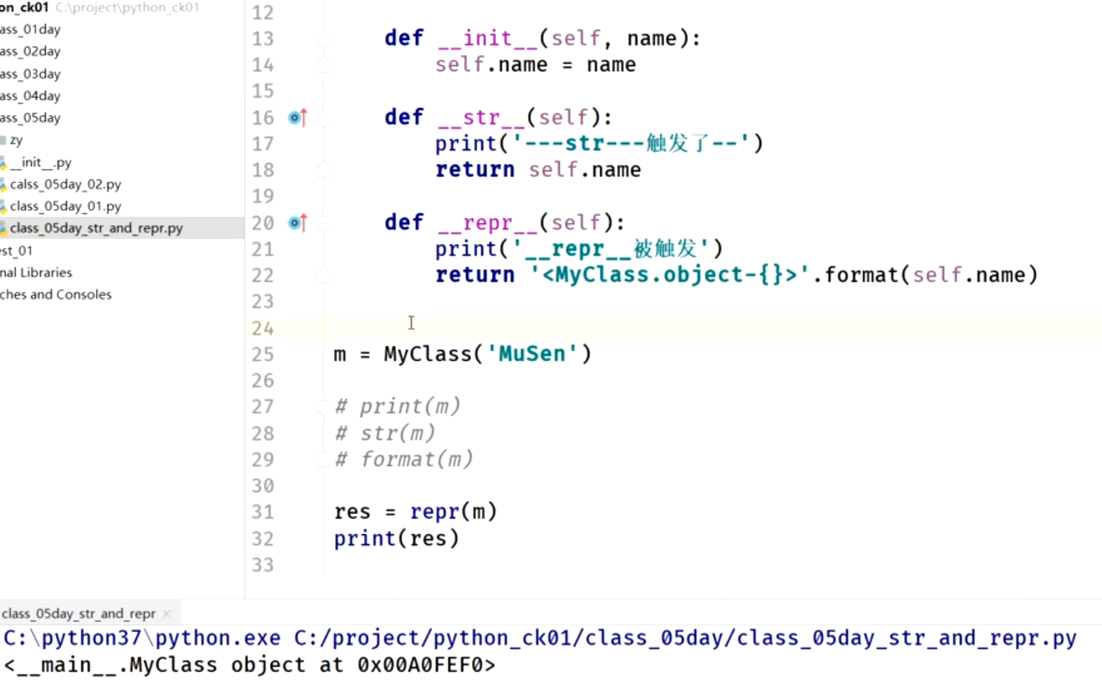1102x696 pixels.
Task: Click the '# format(m)' comment
Action: [x=404, y=460]
